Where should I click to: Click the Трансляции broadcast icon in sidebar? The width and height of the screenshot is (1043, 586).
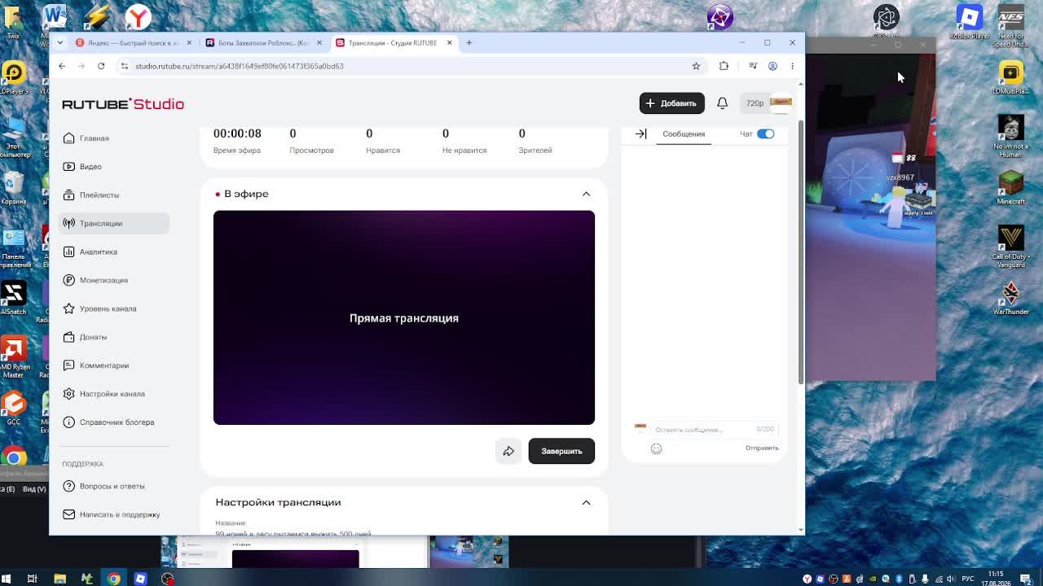(69, 223)
